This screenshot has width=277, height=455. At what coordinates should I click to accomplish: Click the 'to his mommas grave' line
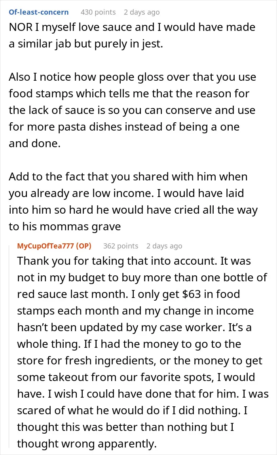pyautogui.click(x=65, y=227)
